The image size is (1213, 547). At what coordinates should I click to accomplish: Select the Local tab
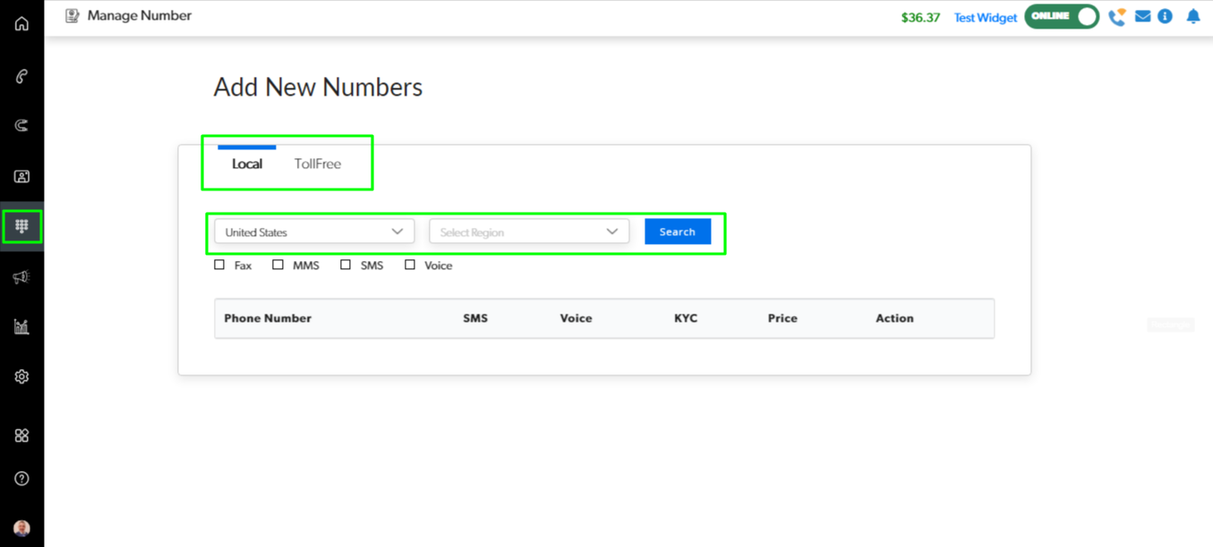click(247, 164)
